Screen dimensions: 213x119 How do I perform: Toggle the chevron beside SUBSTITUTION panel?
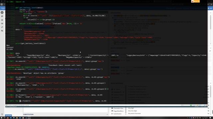coord(107,115)
